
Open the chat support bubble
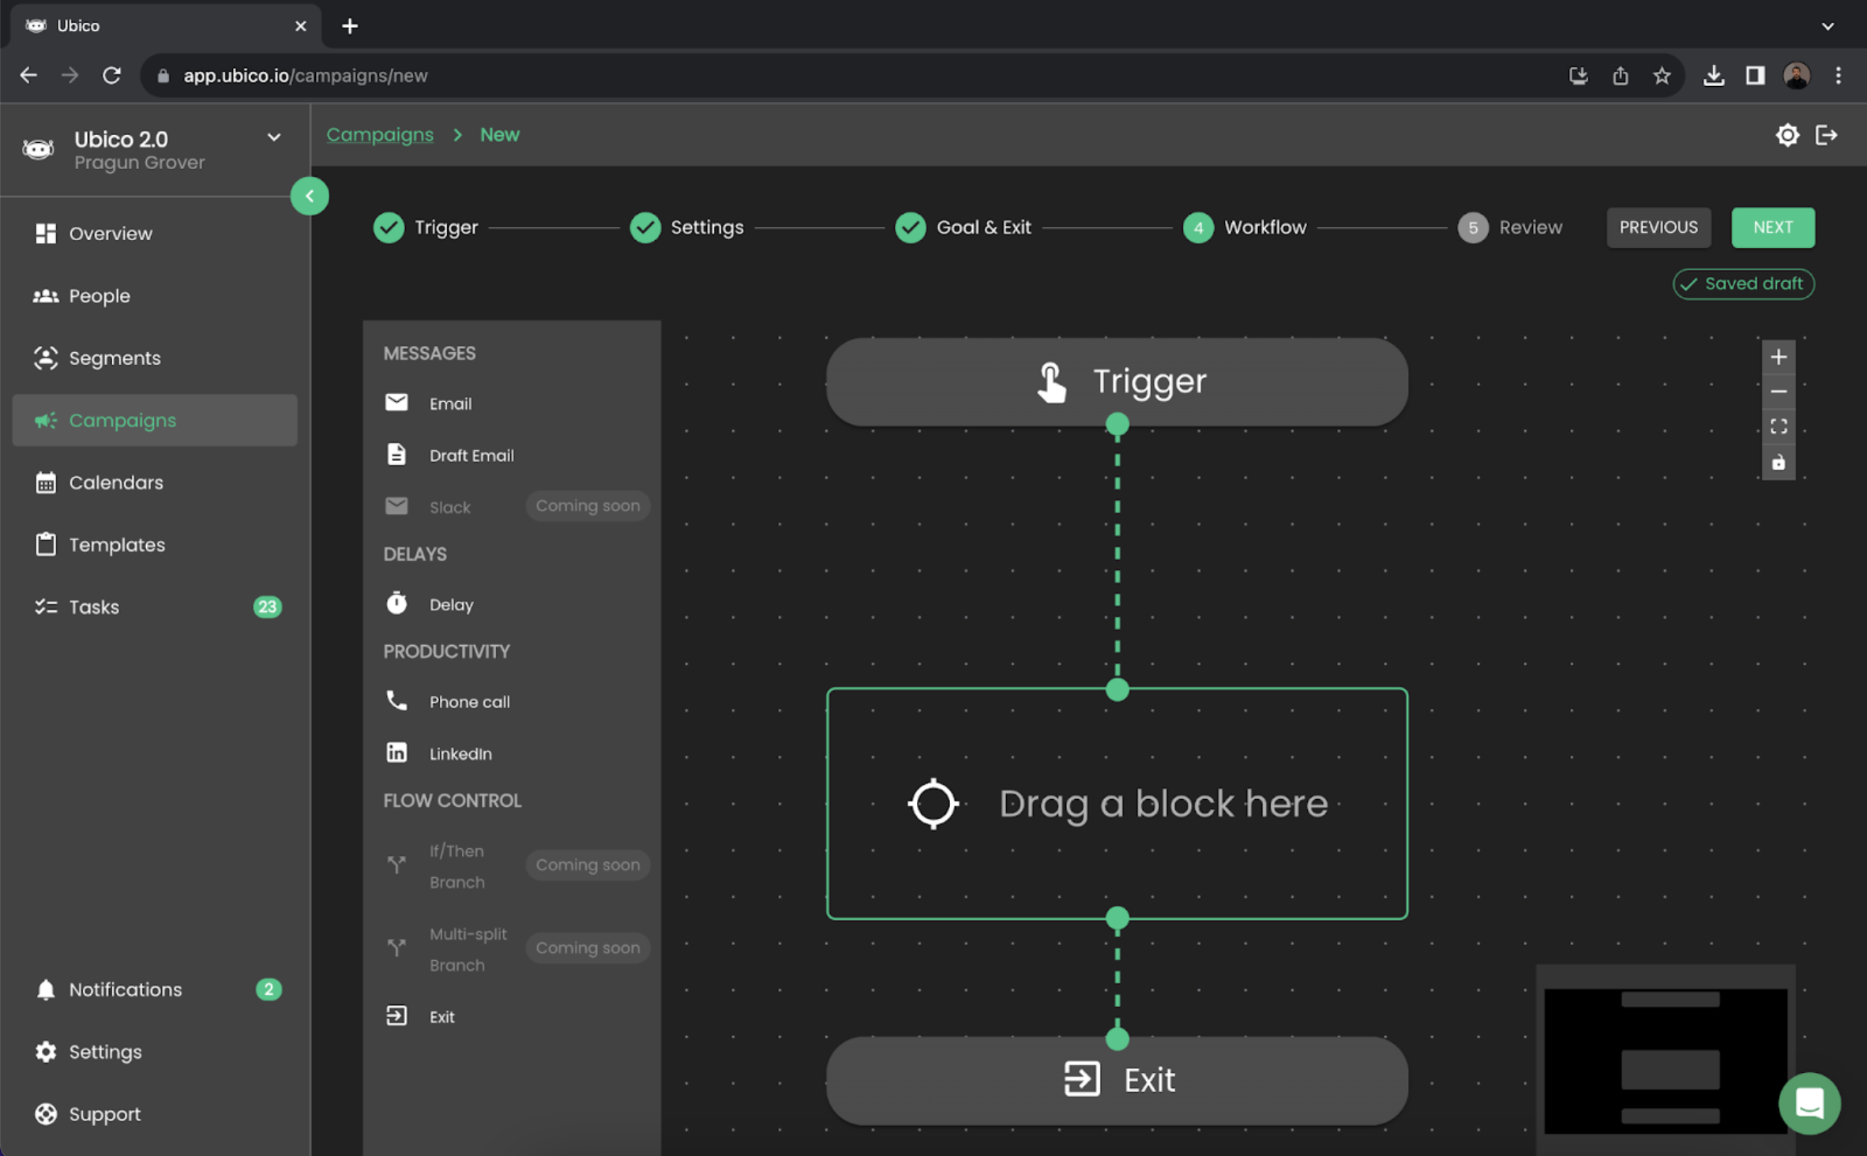click(1809, 1103)
